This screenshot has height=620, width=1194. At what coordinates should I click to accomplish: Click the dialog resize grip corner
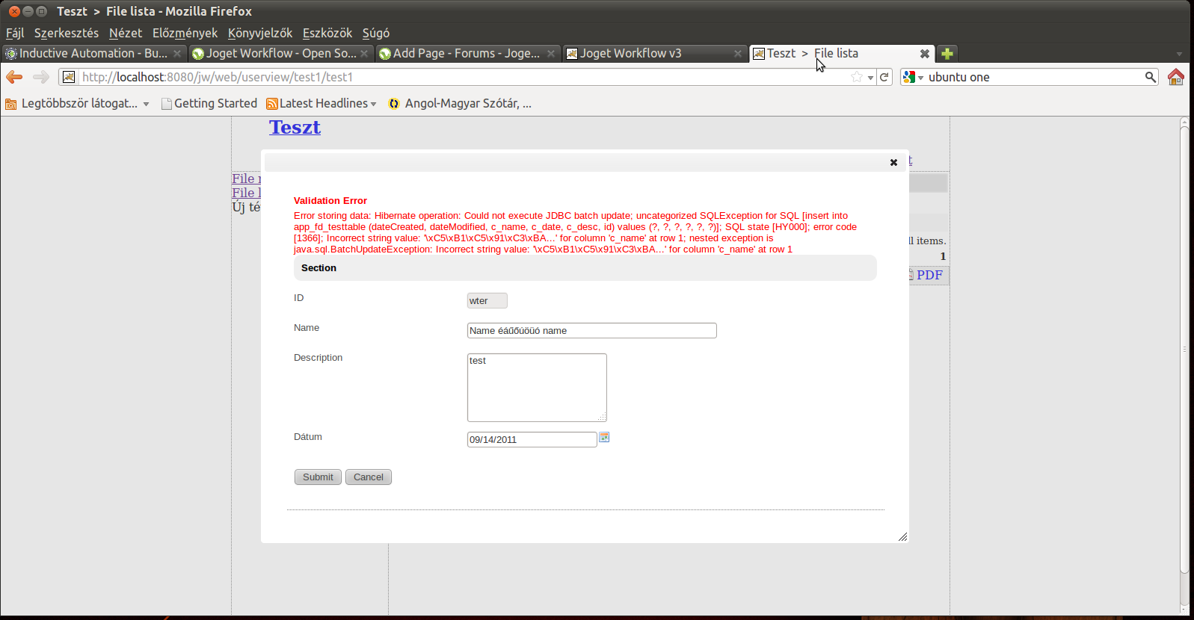point(902,536)
